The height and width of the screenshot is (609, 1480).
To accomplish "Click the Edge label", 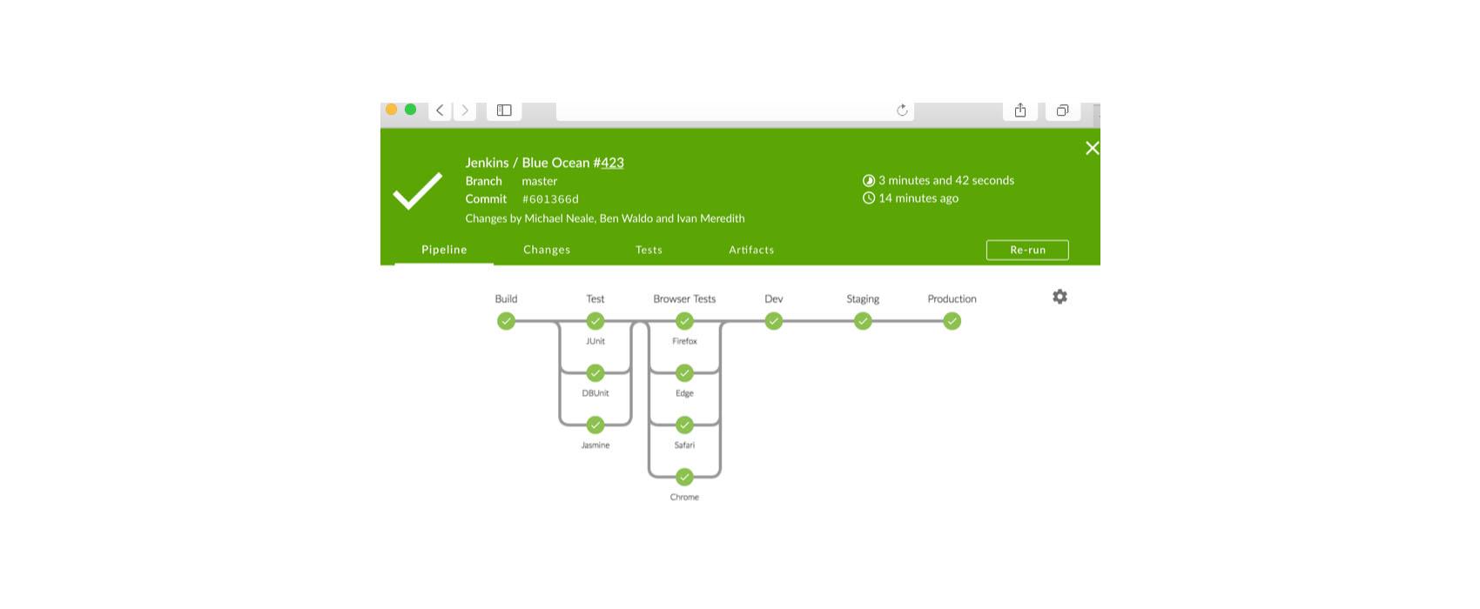I will tap(684, 393).
